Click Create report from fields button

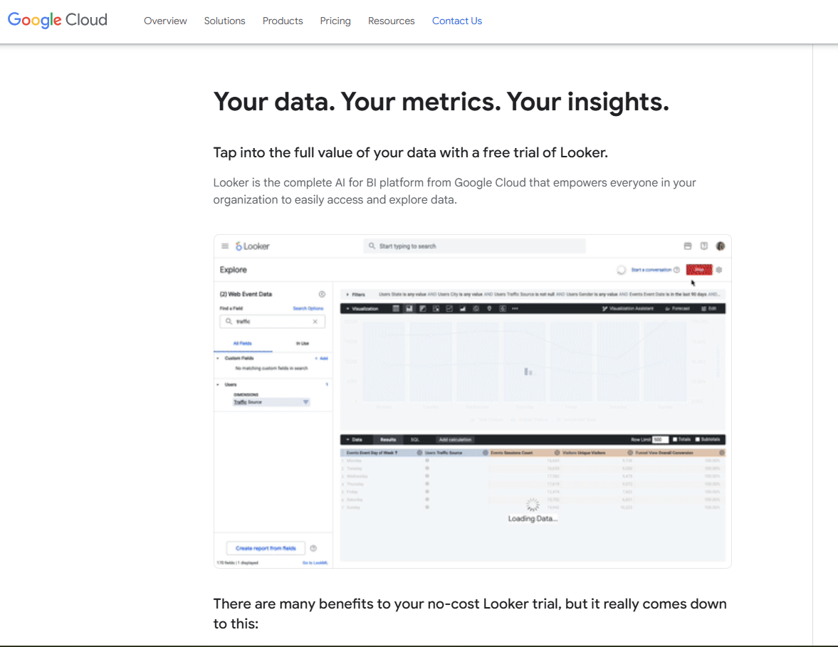[x=266, y=548]
